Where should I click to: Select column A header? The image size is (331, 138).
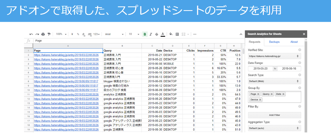tap(68, 46)
